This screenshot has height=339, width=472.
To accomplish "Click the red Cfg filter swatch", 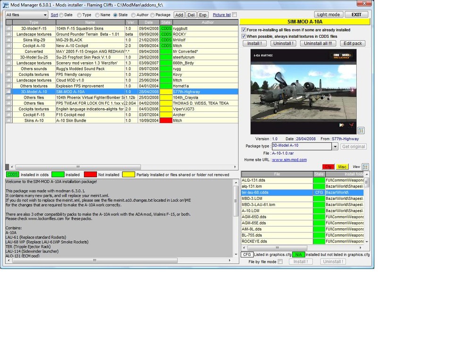I will pos(328,166).
